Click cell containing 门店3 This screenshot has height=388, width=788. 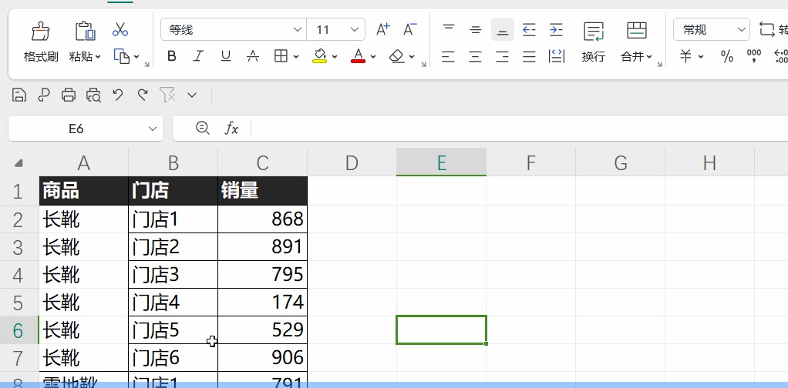click(x=173, y=275)
